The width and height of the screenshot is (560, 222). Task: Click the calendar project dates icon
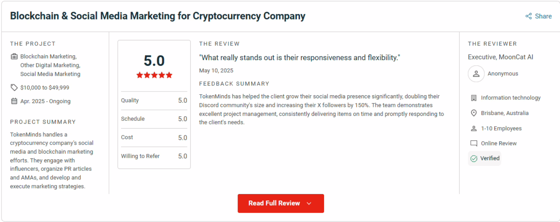[14, 101]
